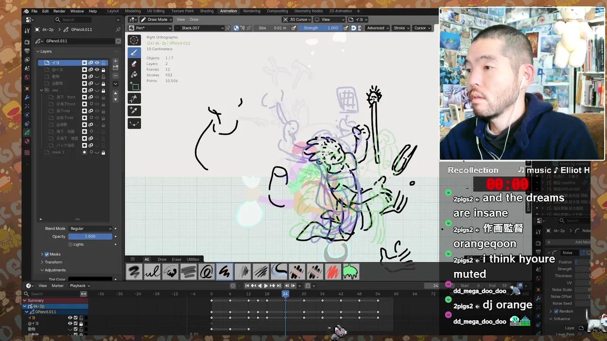This screenshot has width=607, height=341.
Task: Select the Draw brush tool in the toolbar
Action: pyautogui.click(x=134, y=53)
